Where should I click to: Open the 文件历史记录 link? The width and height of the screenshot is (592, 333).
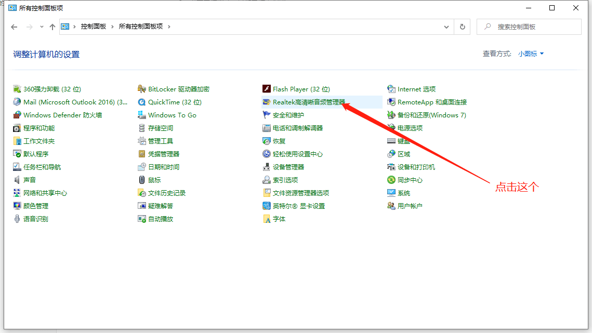point(166,193)
